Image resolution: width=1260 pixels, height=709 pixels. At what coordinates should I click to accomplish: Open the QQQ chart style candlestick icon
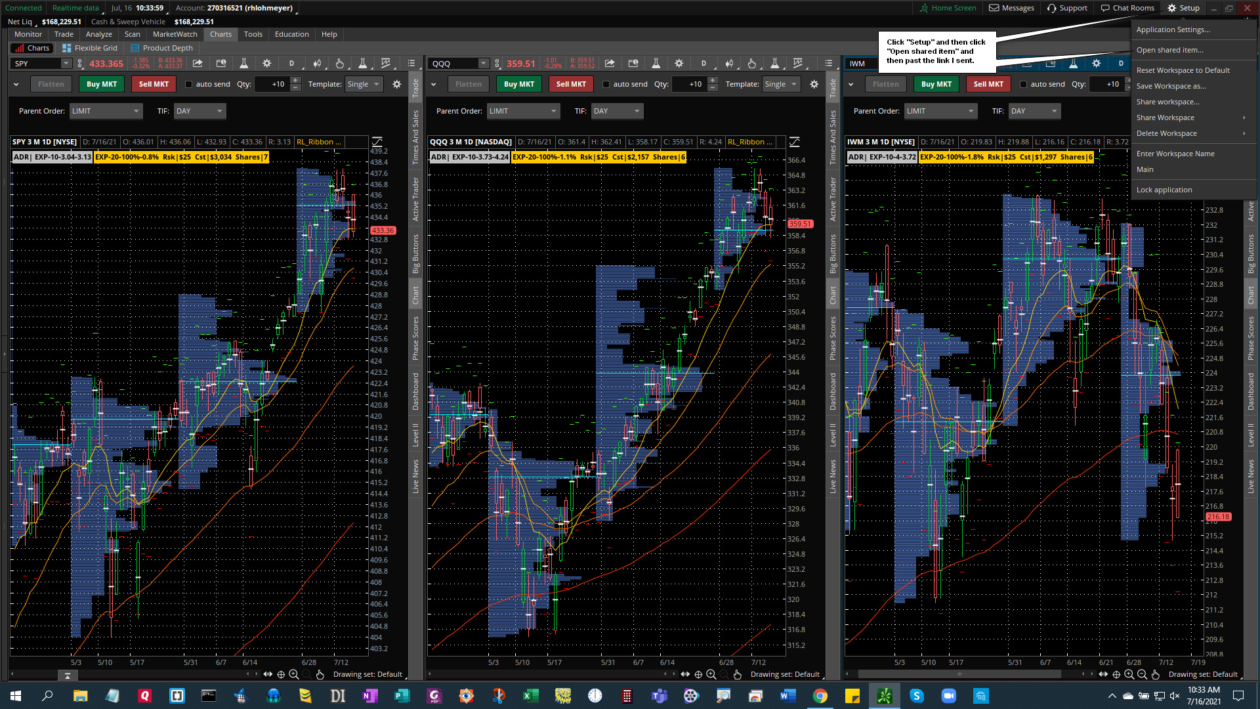[729, 64]
